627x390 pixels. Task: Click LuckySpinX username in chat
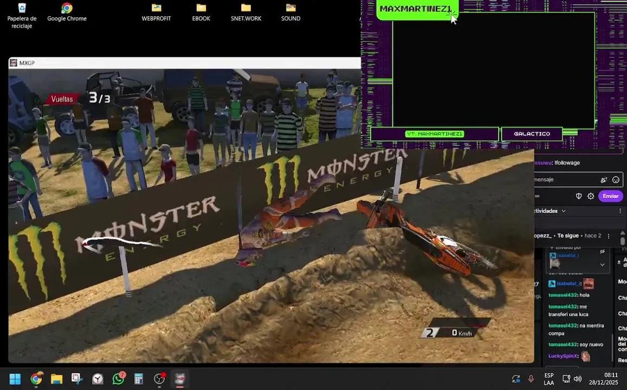[563, 356]
